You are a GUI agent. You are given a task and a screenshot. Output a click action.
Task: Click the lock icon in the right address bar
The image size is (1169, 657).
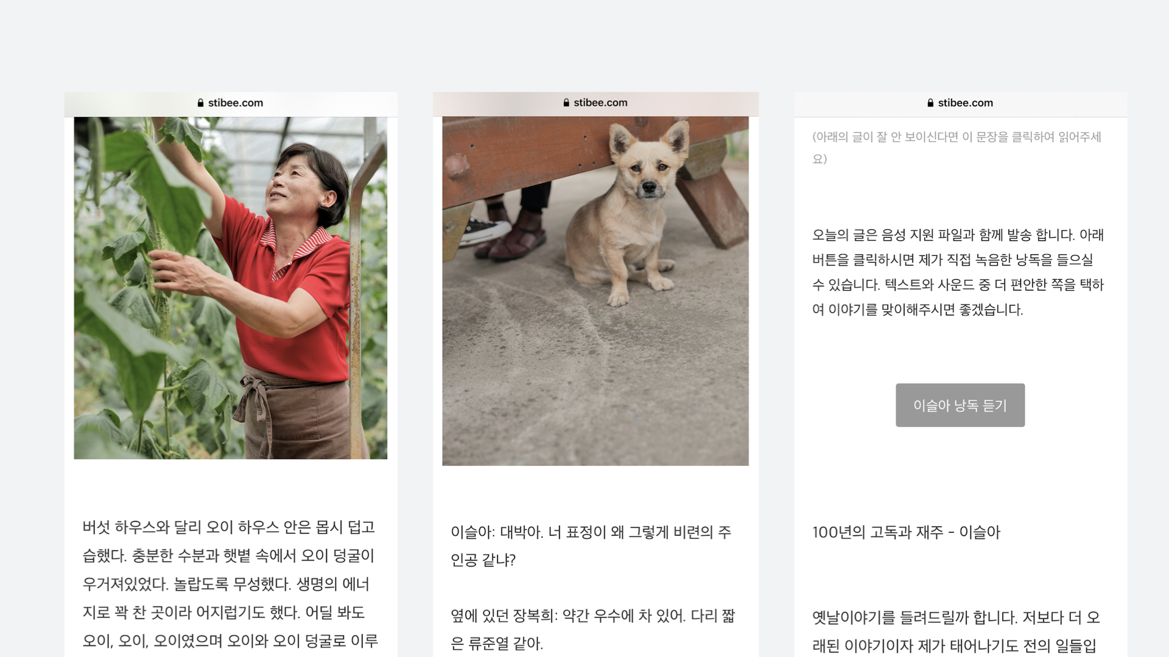click(x=930, y=103)
